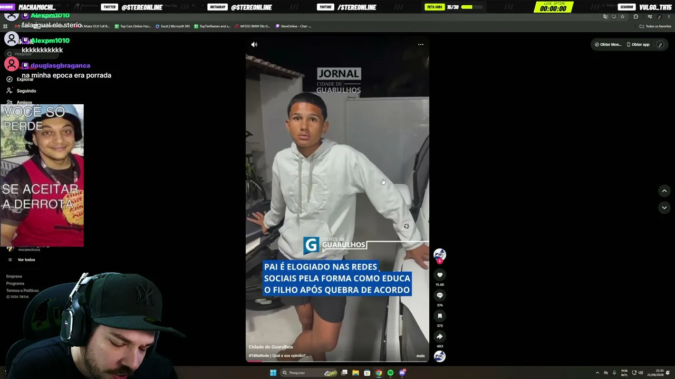Switch to Chrome in the taskbar
Image resolution: width=675 pixels, height=379 pixels.
click(379, 373)
